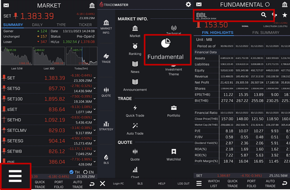Image resolution: width=290 pixels, height=190 pixels.
Task: Expand the SETWB index row
Action: pos(95,151)
